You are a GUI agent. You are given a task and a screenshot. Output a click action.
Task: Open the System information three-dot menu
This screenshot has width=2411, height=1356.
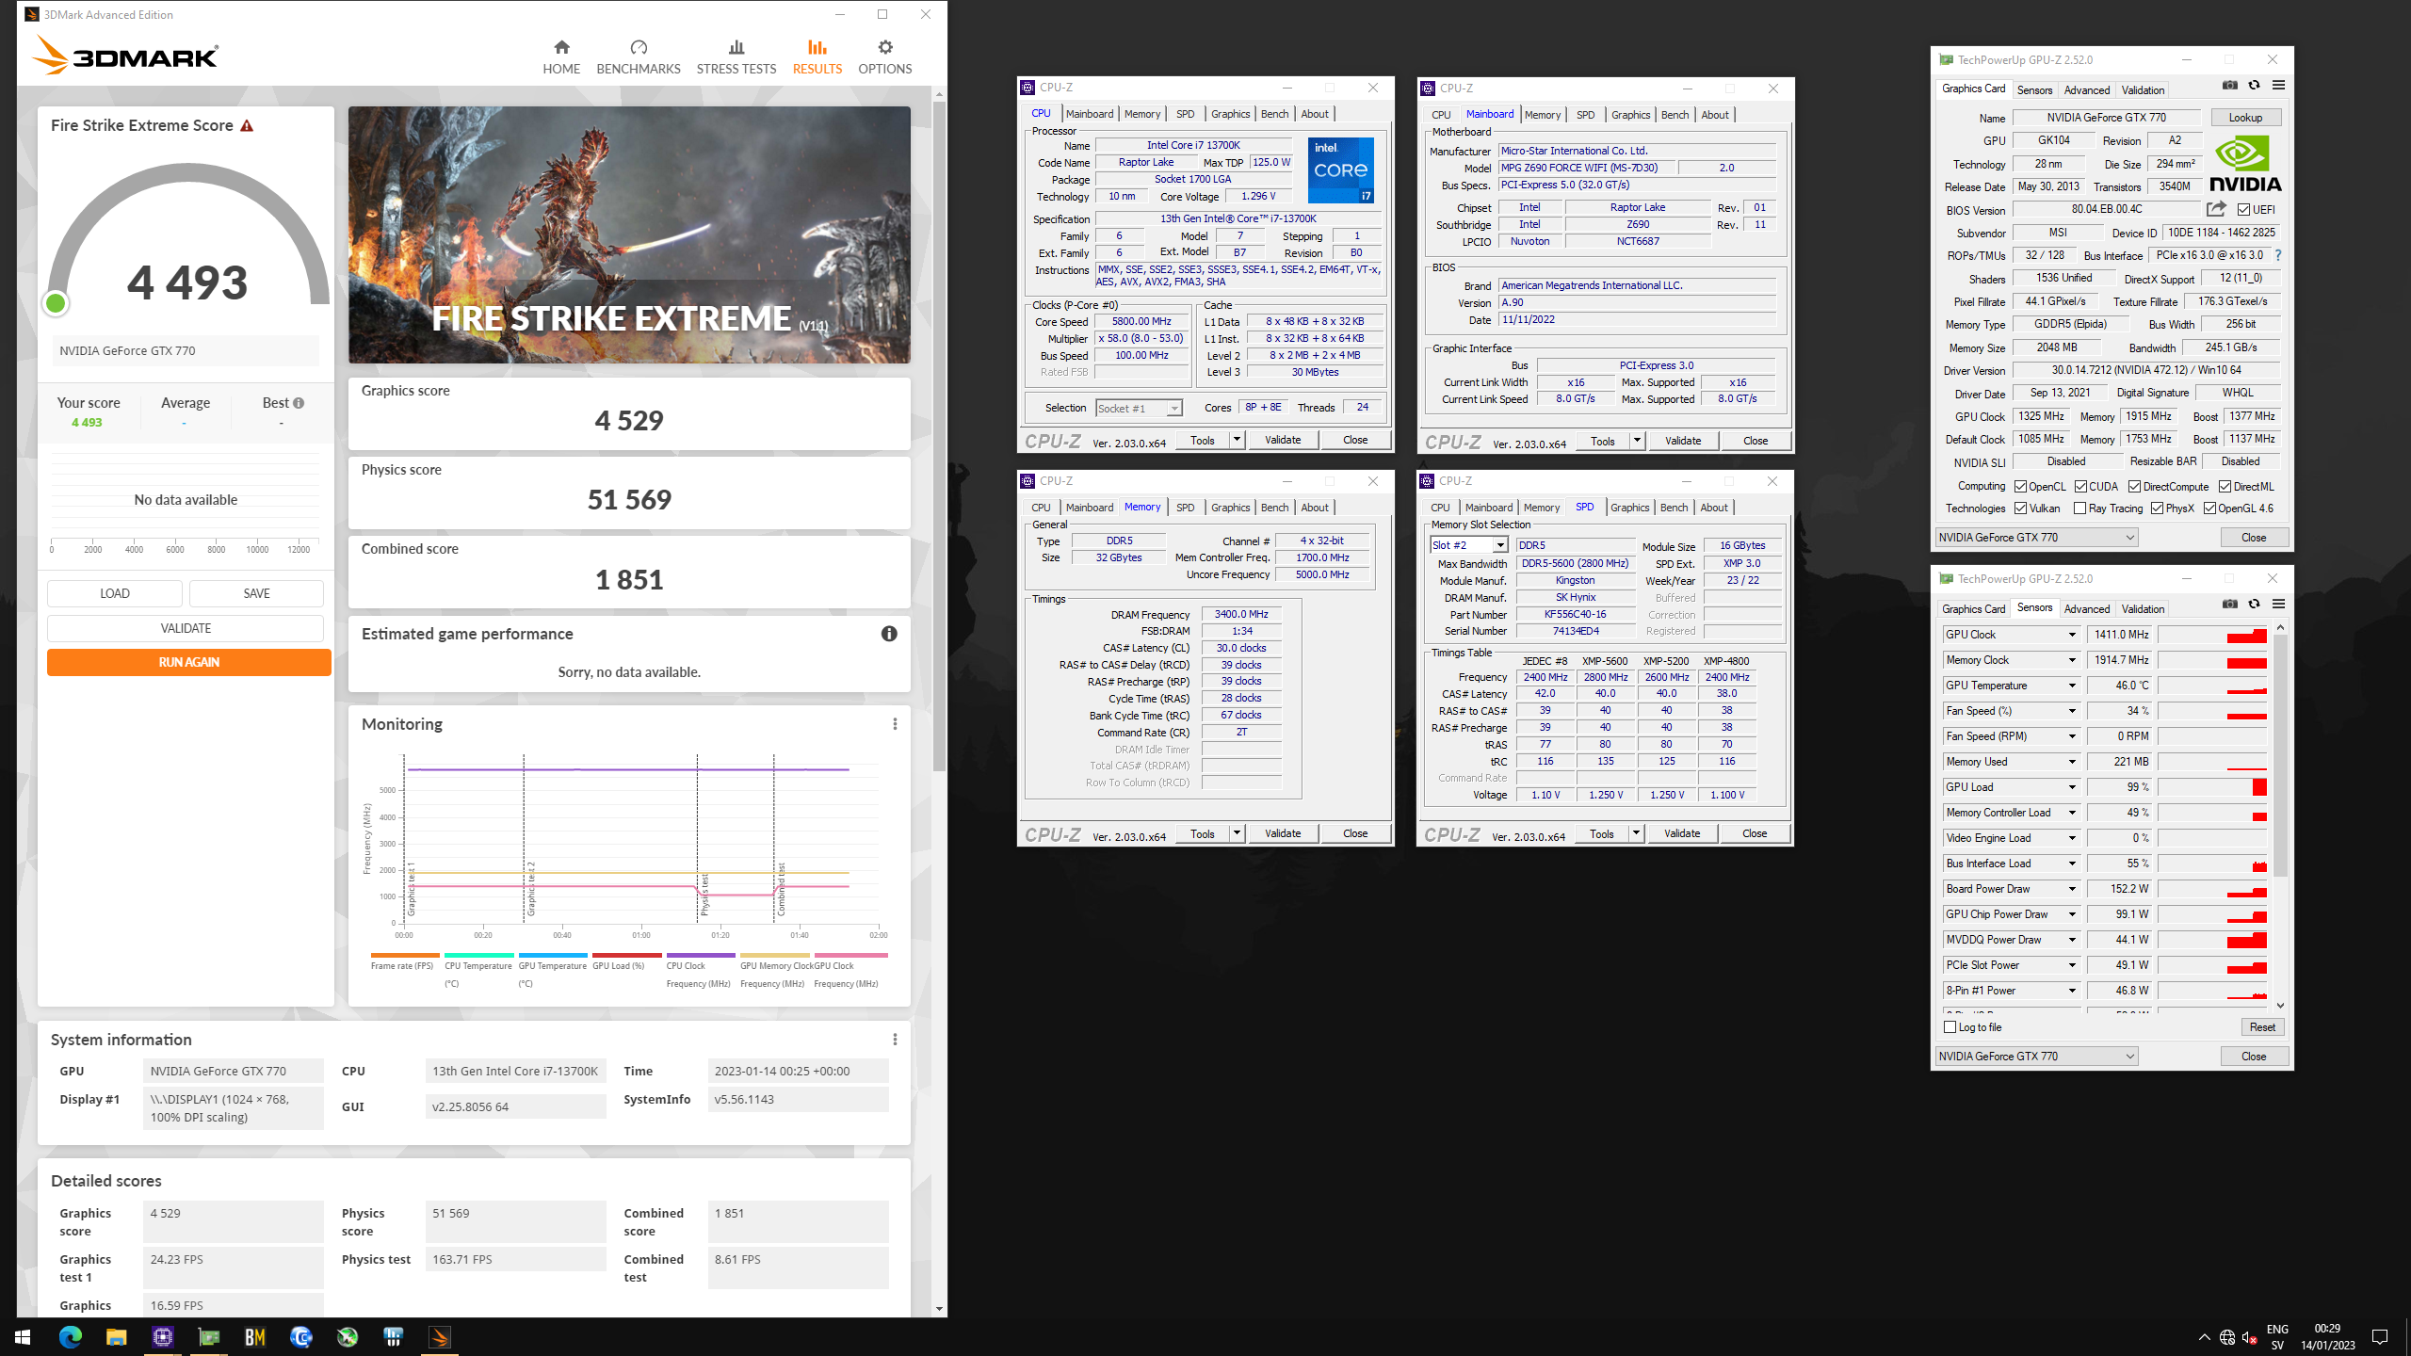tap(895, 1039)
